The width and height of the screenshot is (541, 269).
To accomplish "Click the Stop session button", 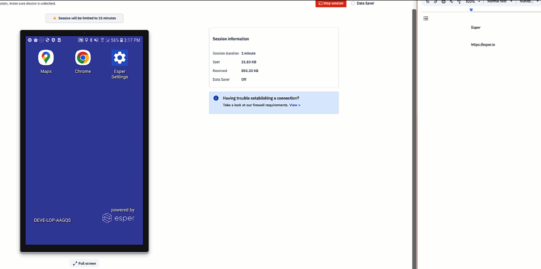I will [331, 3].
